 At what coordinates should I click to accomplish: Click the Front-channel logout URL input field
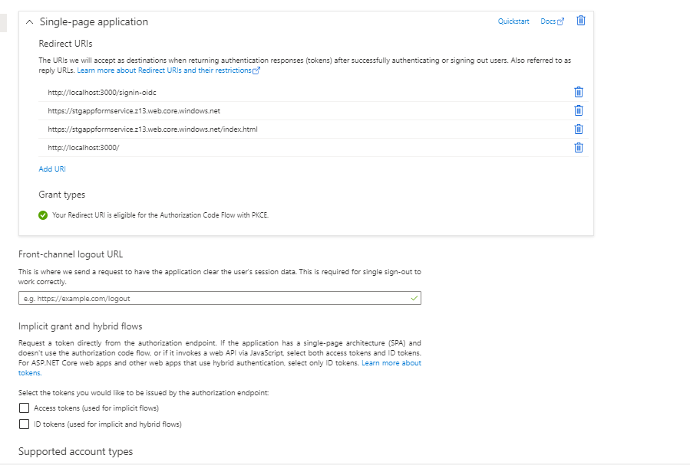[220, 298]
